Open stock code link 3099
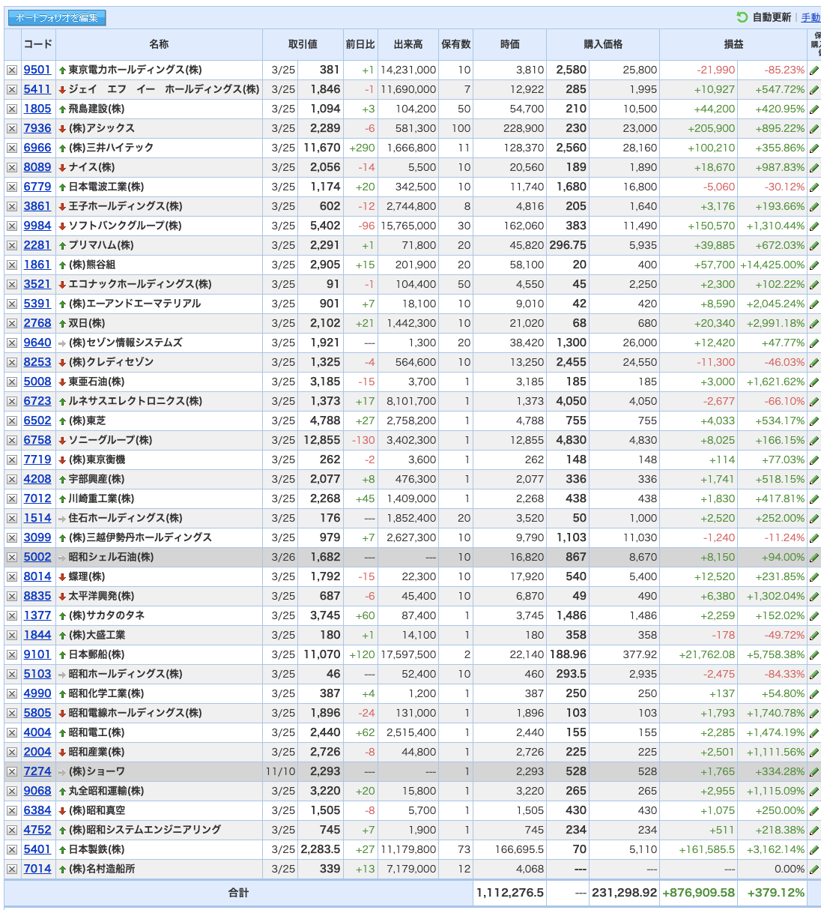 click(x=37, y=537)
